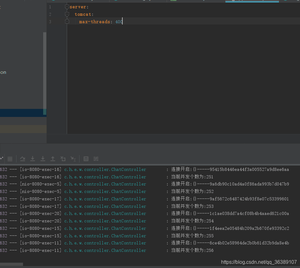The height and width of the screenshot is (268, 300).
Task: Click the 连接开启 message ending in 7d047b9
Action: 230,184
